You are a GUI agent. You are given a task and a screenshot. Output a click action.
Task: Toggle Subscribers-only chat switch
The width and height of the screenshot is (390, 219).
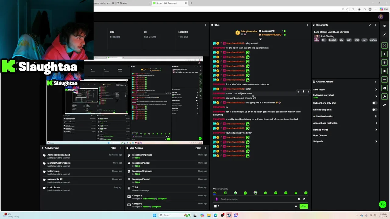click(374, 103)
